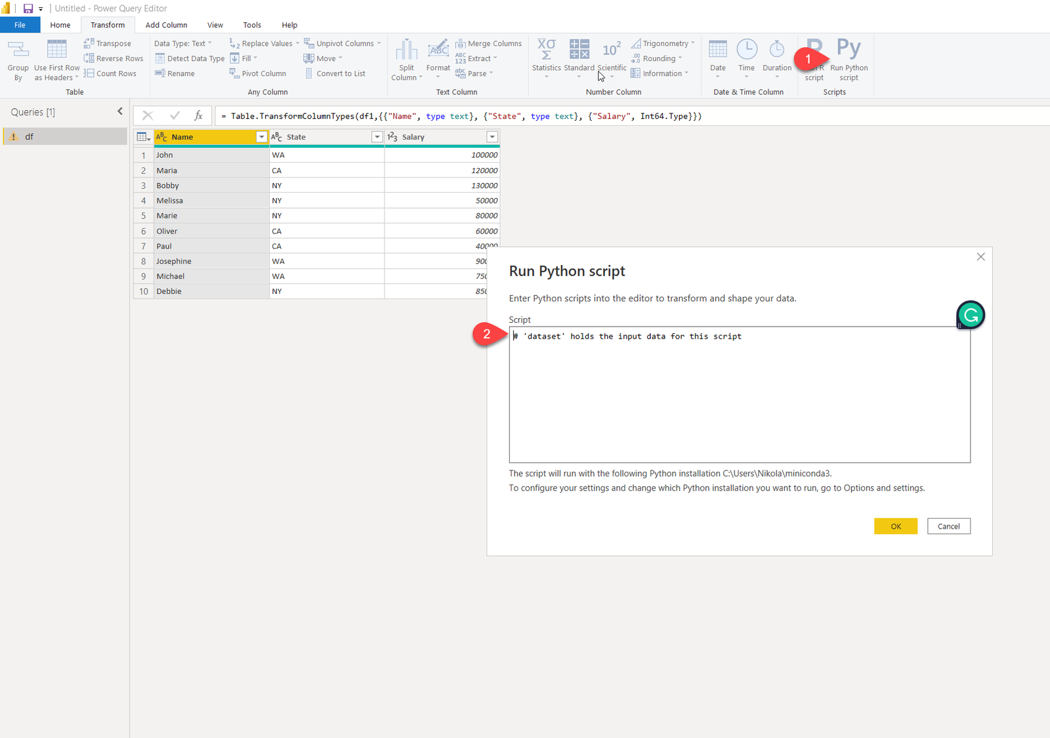Click the Date calendar icon
The height and width of the screenshot is (738, 1050).
tap(718, 49)
